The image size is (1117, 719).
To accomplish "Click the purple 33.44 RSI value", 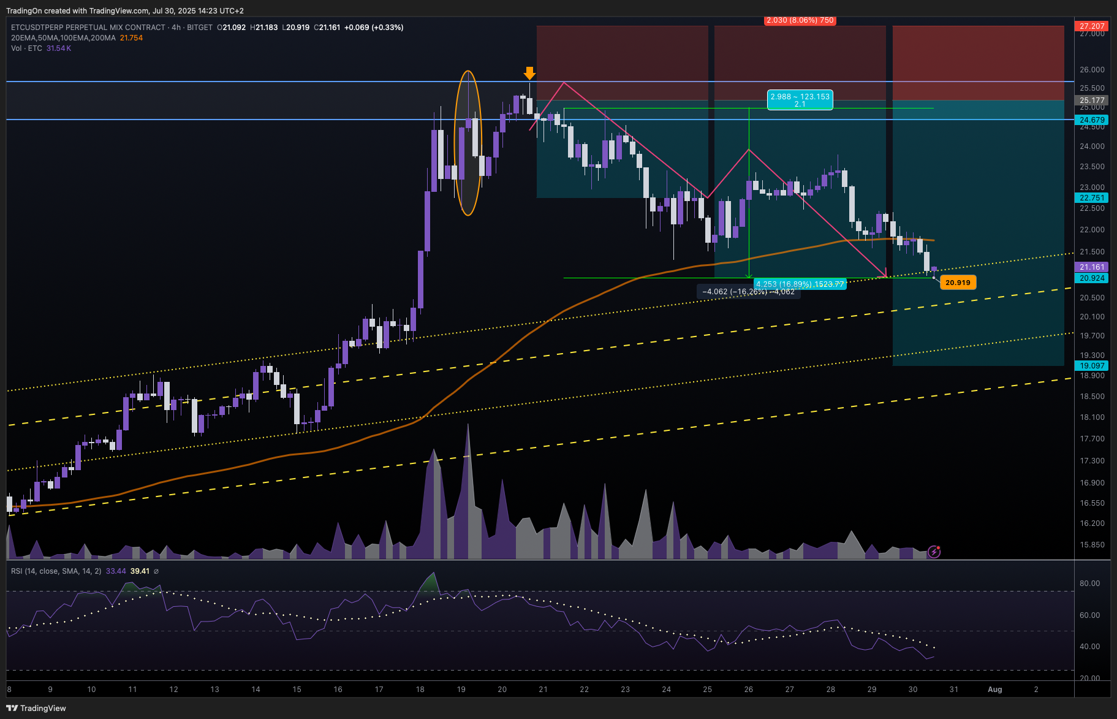I will click(116, 571).
